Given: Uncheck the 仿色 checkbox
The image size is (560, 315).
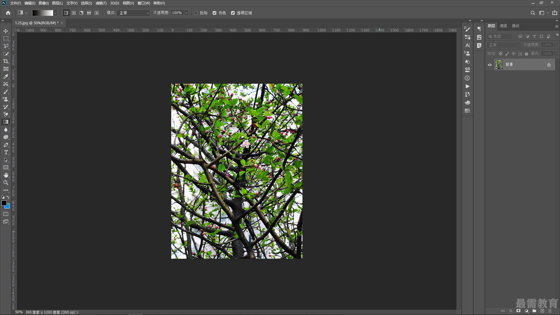Looking at the screenshot, I should (x=214, y=13).
